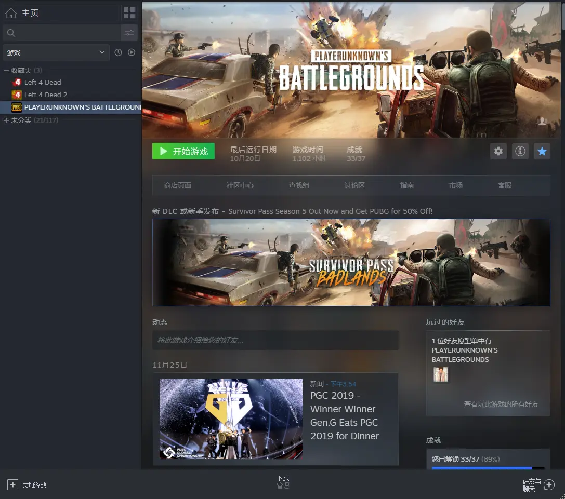Click the home icon next to 主页
This screenshot has width=565, height=499.
(x=11, y=13)
